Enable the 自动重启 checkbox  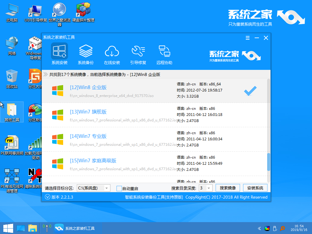[x=119, y=188]
